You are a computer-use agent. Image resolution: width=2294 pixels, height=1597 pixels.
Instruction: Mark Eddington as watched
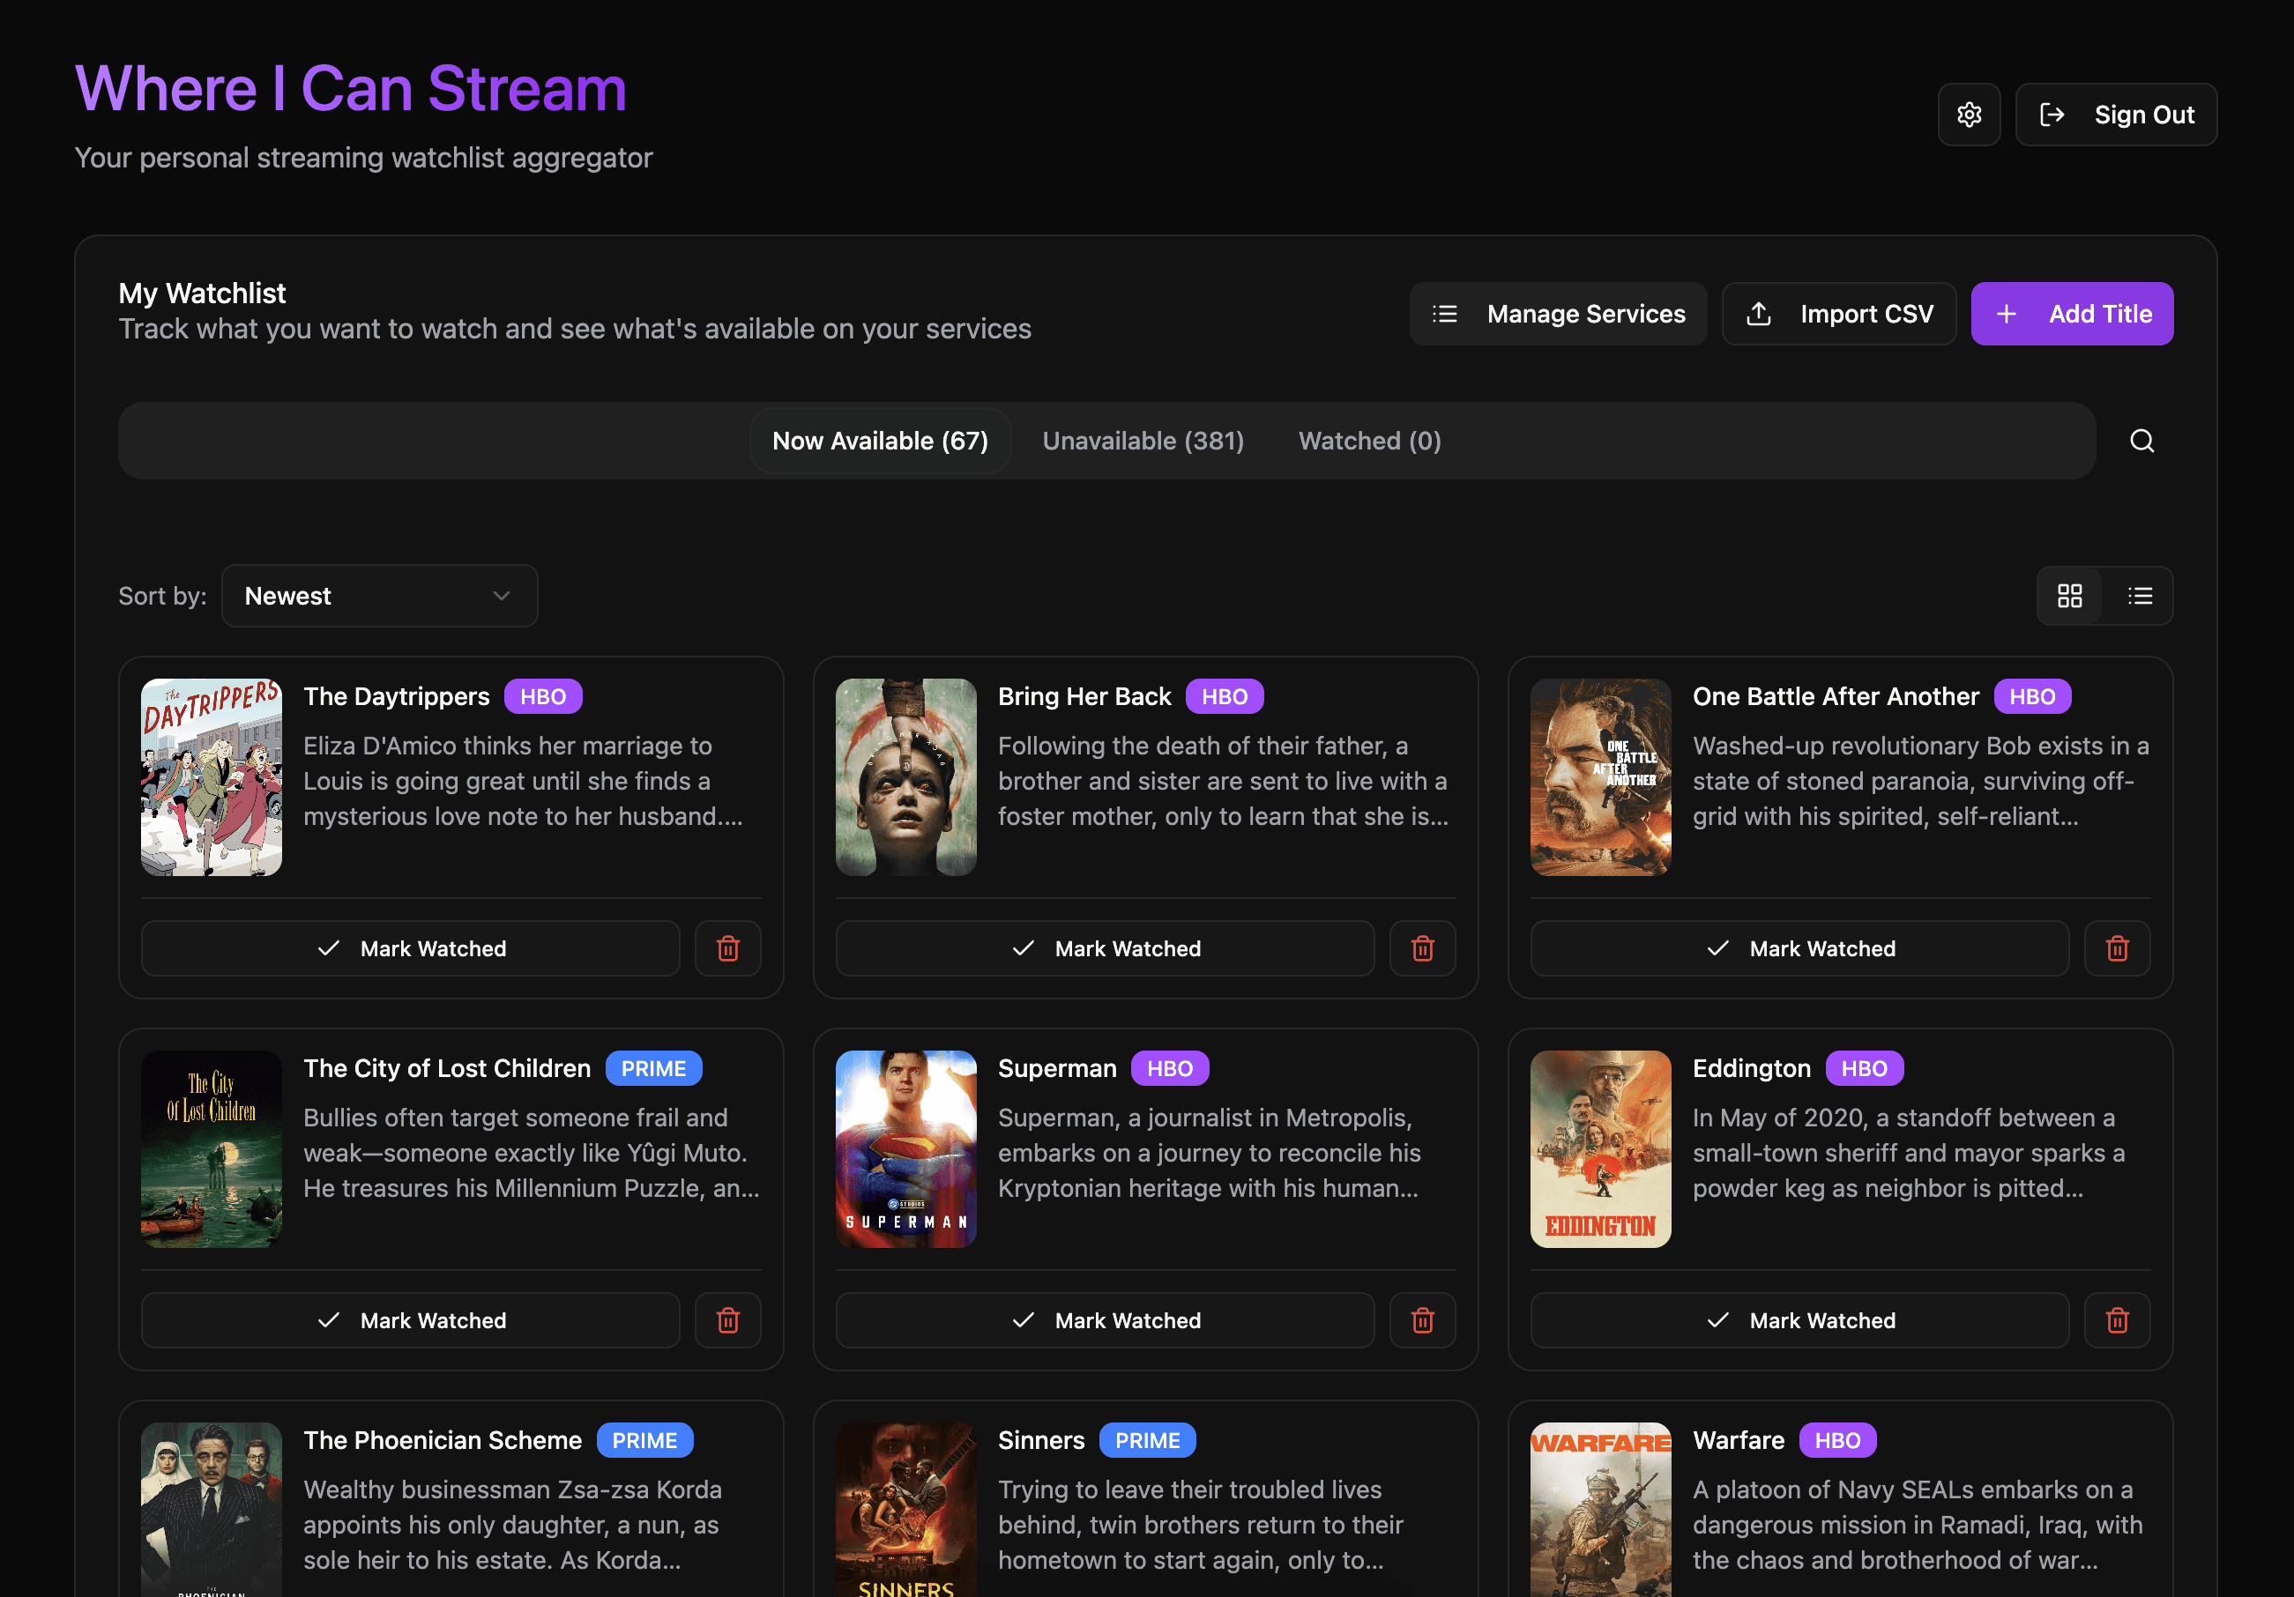click(1799, 1319)
